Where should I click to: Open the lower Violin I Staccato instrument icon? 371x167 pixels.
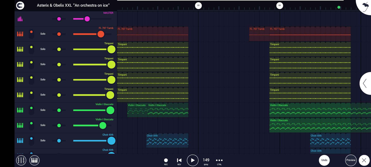click(20, 125)
